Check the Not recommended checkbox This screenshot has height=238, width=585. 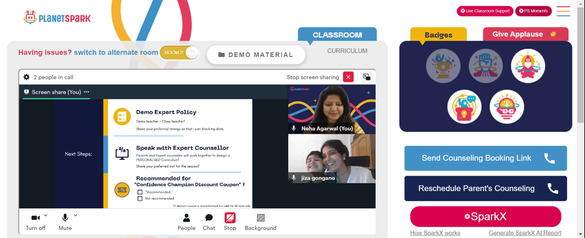[140, 198]
